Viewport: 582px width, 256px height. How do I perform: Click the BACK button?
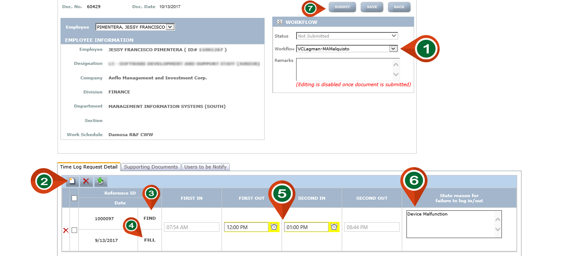coord(399,7)
